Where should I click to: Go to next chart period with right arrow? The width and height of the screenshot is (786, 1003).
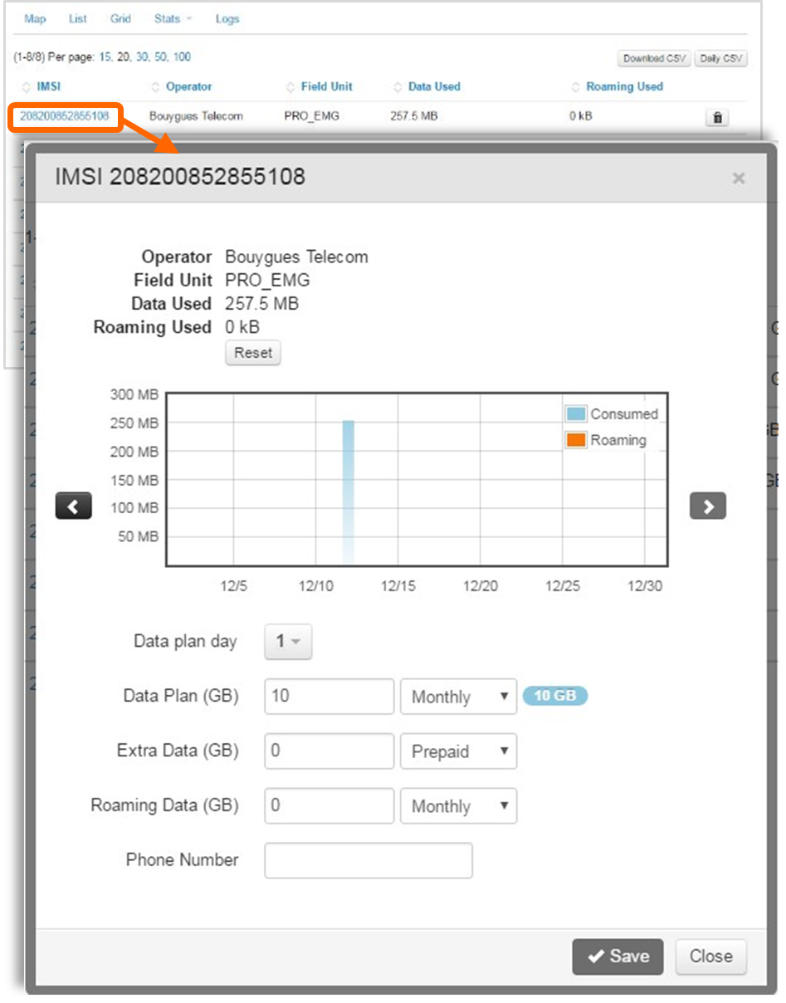707,506
